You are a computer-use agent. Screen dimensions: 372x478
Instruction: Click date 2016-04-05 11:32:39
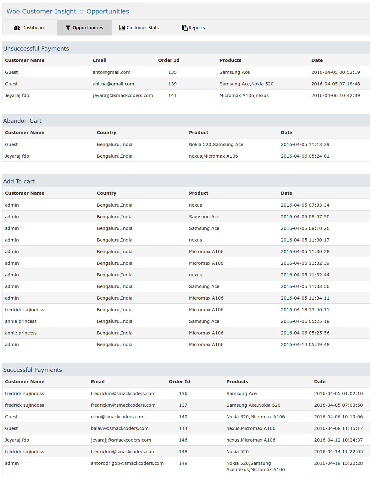pos(305,263)
